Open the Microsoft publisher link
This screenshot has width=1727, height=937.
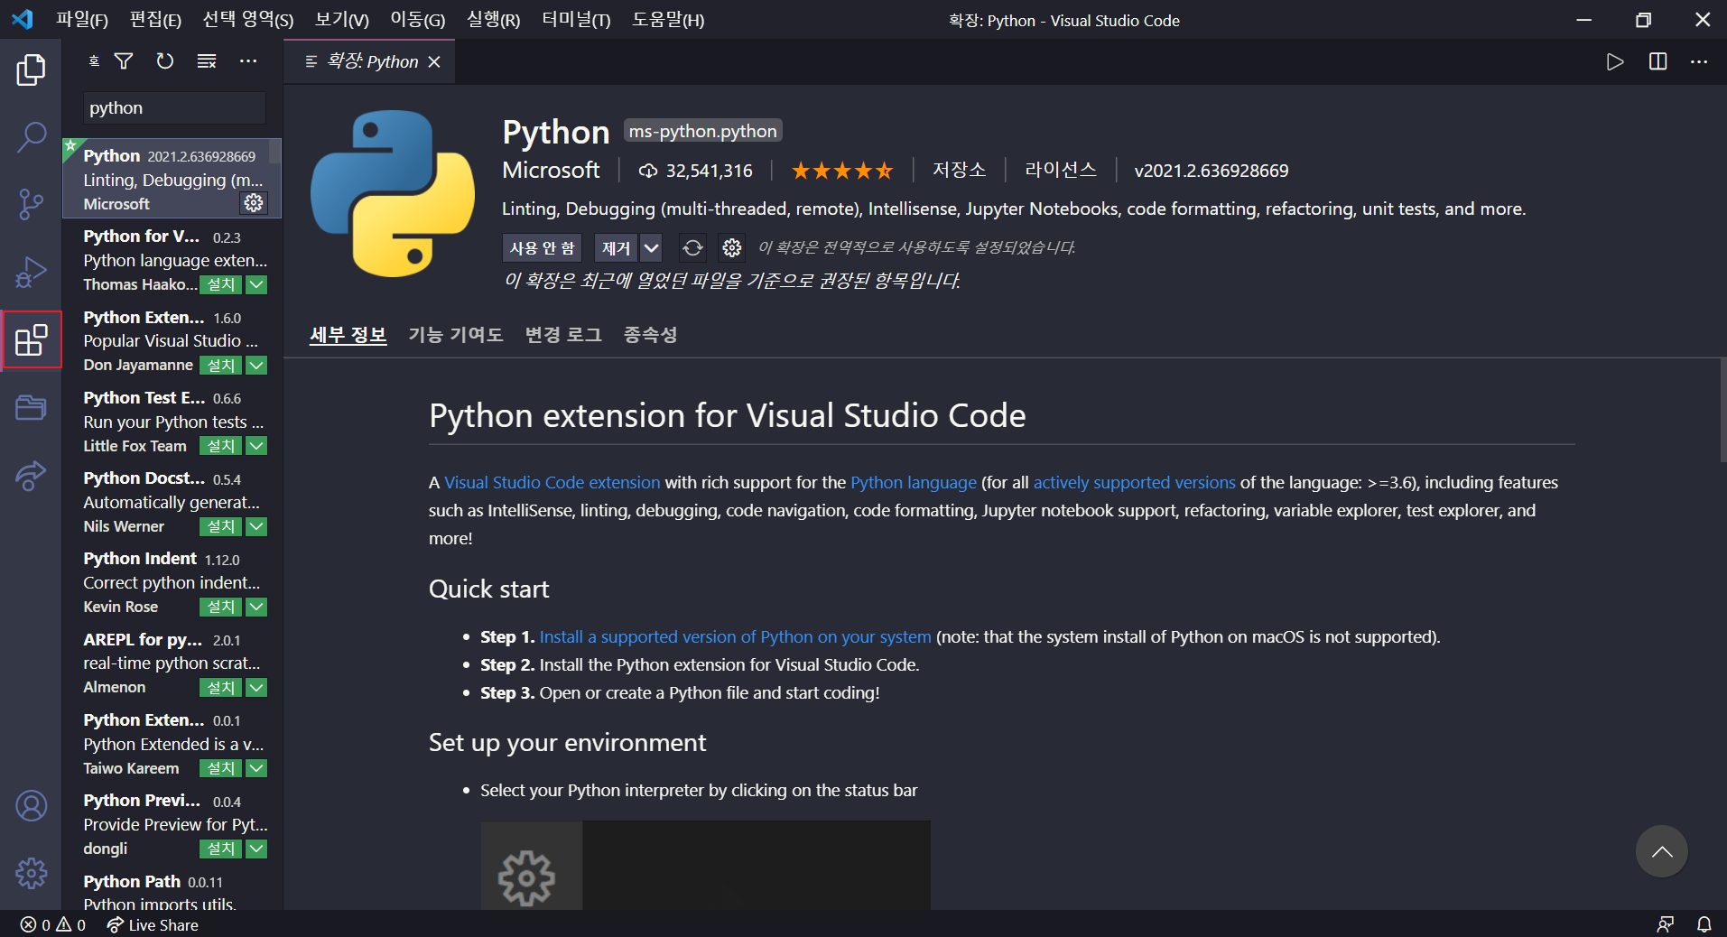(x=551, y=170)
